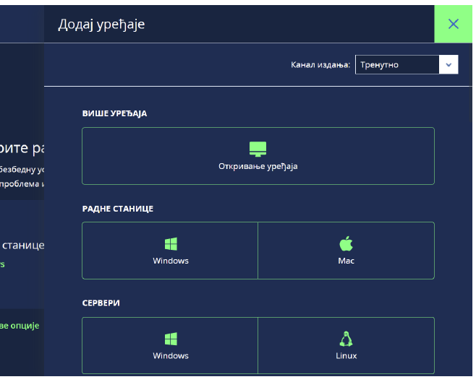Click the РАДНЕ СТАНИЦЕ section heading
This screenshot has width=476, height=382.
coord(118,209)
